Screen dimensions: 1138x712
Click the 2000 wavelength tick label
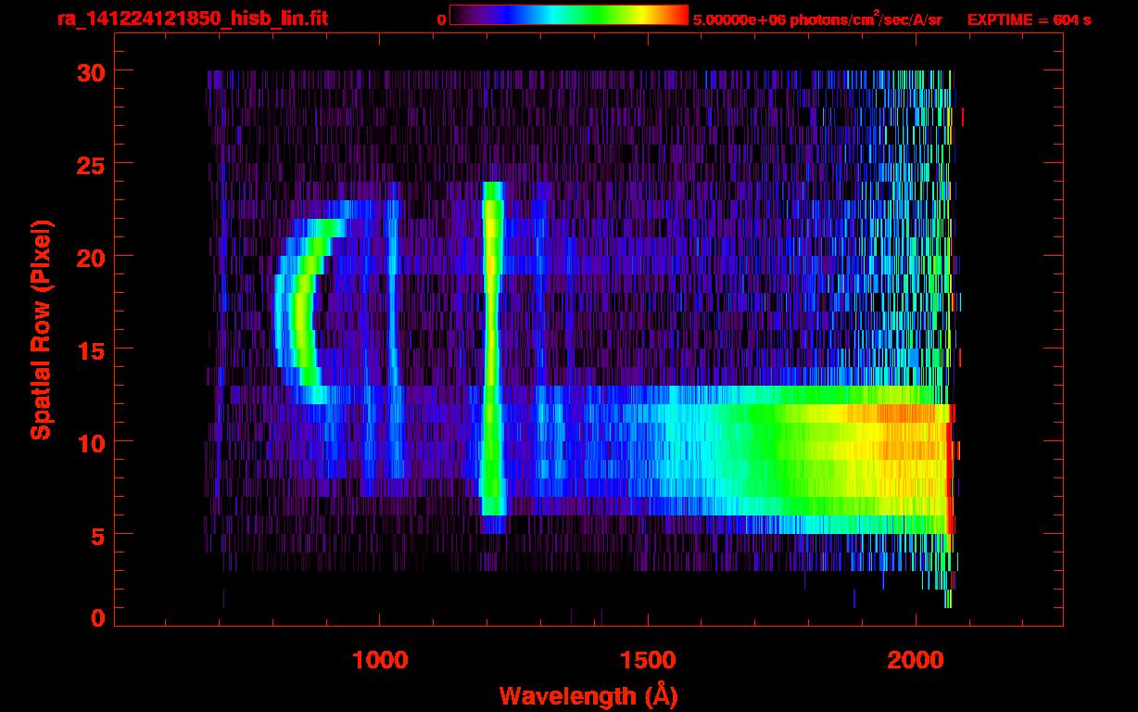point(916,660)
